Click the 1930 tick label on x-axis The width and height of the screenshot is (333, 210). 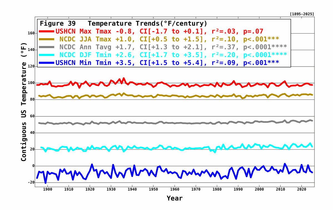tap(111, 188)
